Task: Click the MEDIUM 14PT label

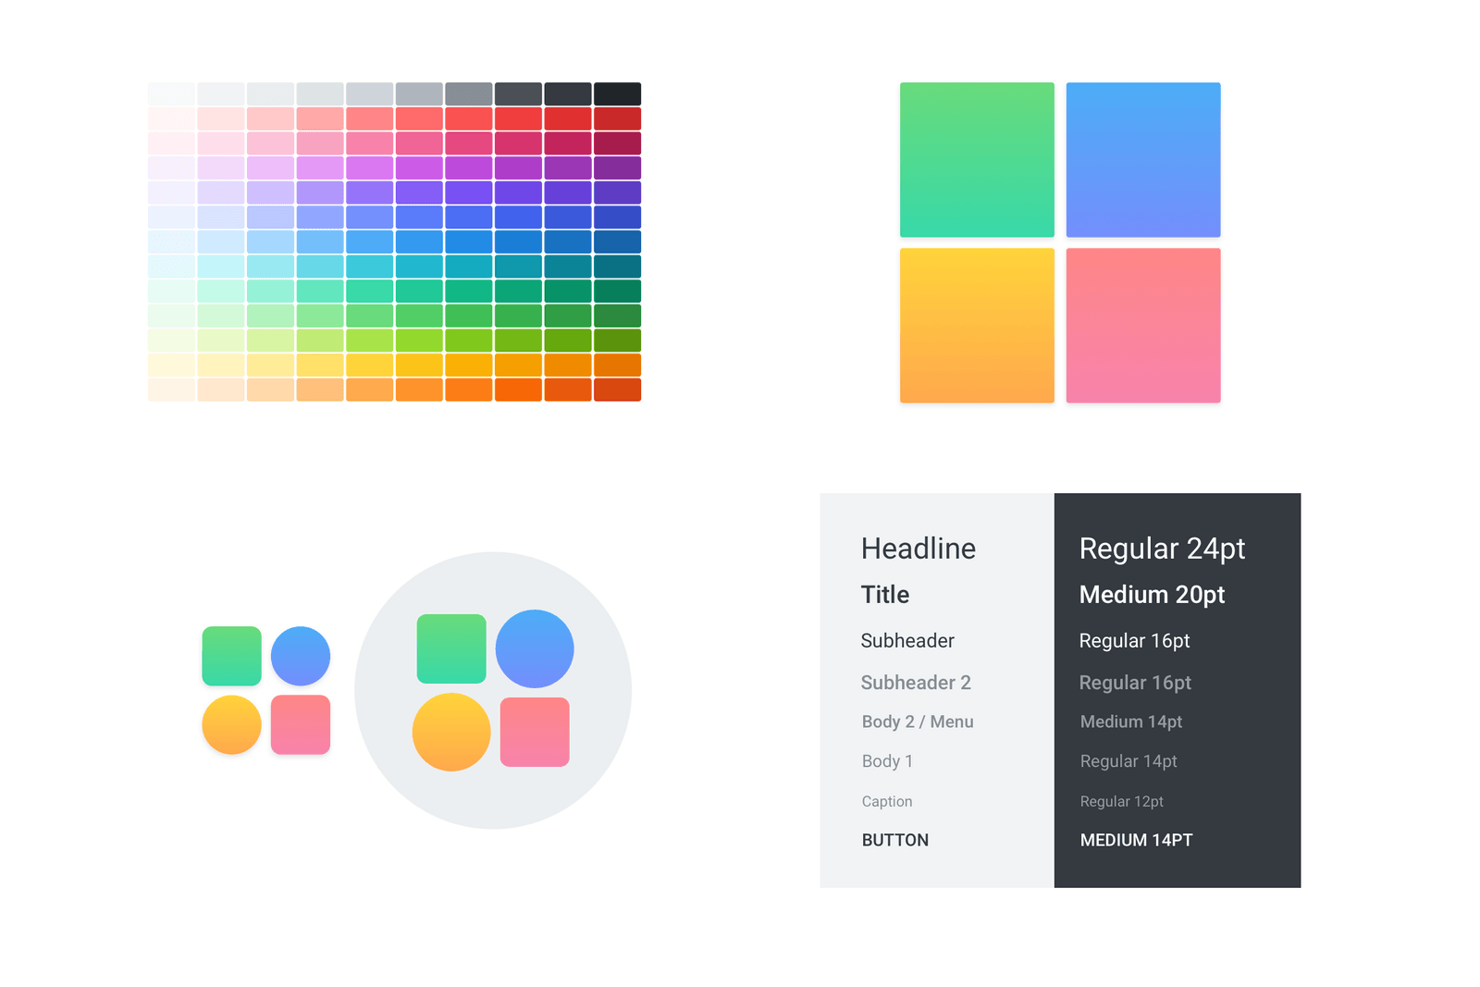Action: coord(1136,840)
